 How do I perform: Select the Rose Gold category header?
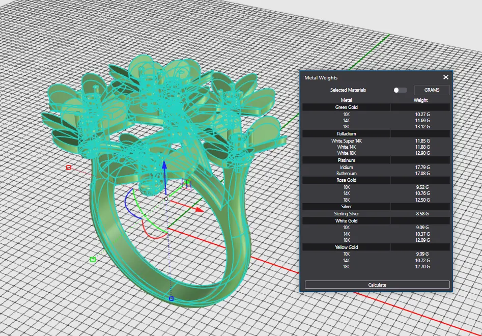coord(346,180)
